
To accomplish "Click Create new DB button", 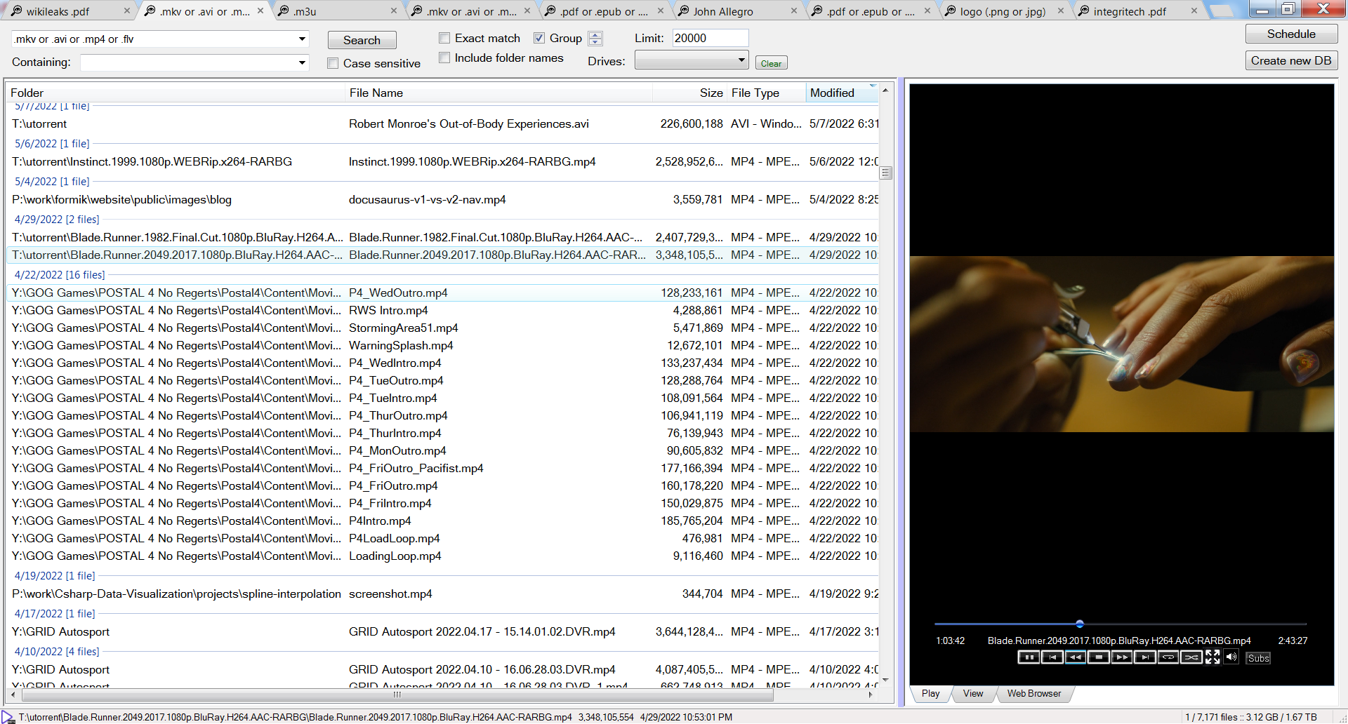I will pyautogui.click(x=1291, y=60).
